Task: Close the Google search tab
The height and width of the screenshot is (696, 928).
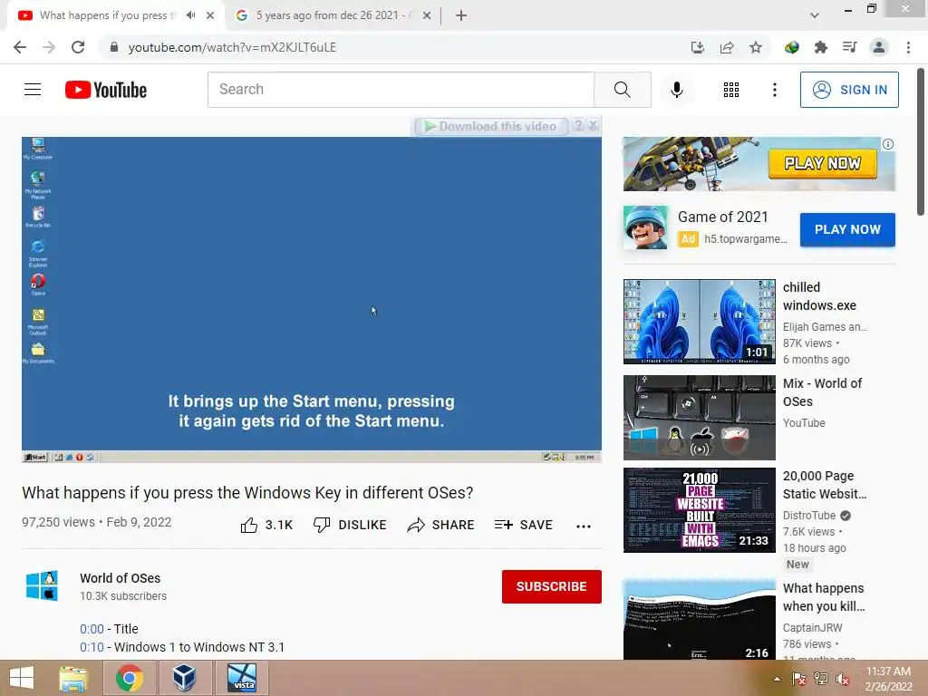Action: [427, 15]
